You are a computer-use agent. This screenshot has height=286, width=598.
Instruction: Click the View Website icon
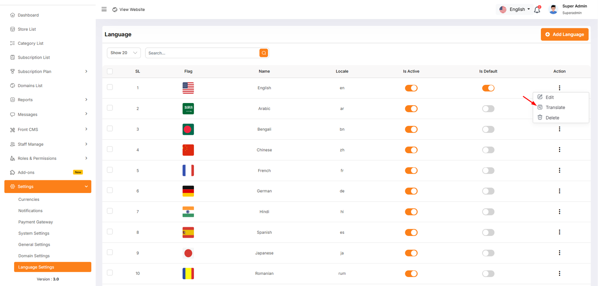point(115,10)
